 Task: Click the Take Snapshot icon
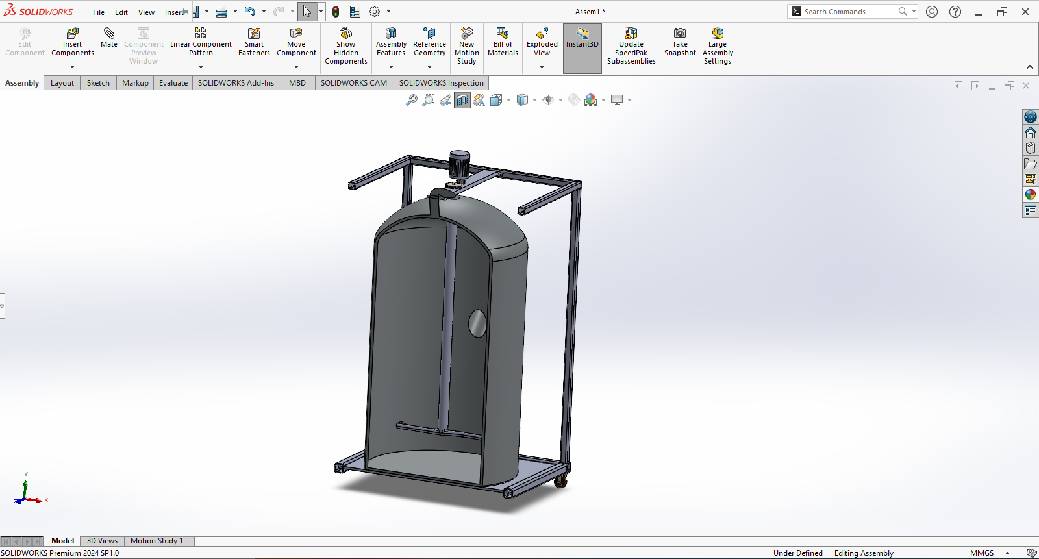point(680,33)
